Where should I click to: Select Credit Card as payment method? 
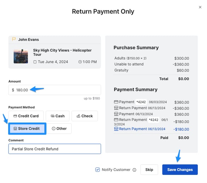[26, 116]
